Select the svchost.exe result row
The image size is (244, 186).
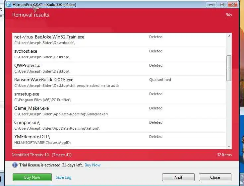click(x=119, y=54)
